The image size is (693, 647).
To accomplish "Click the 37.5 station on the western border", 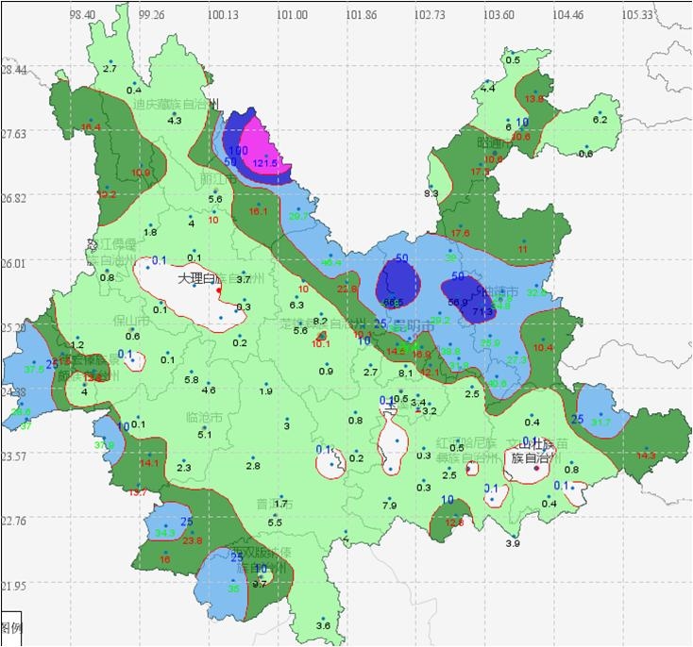I will [33, 370].
